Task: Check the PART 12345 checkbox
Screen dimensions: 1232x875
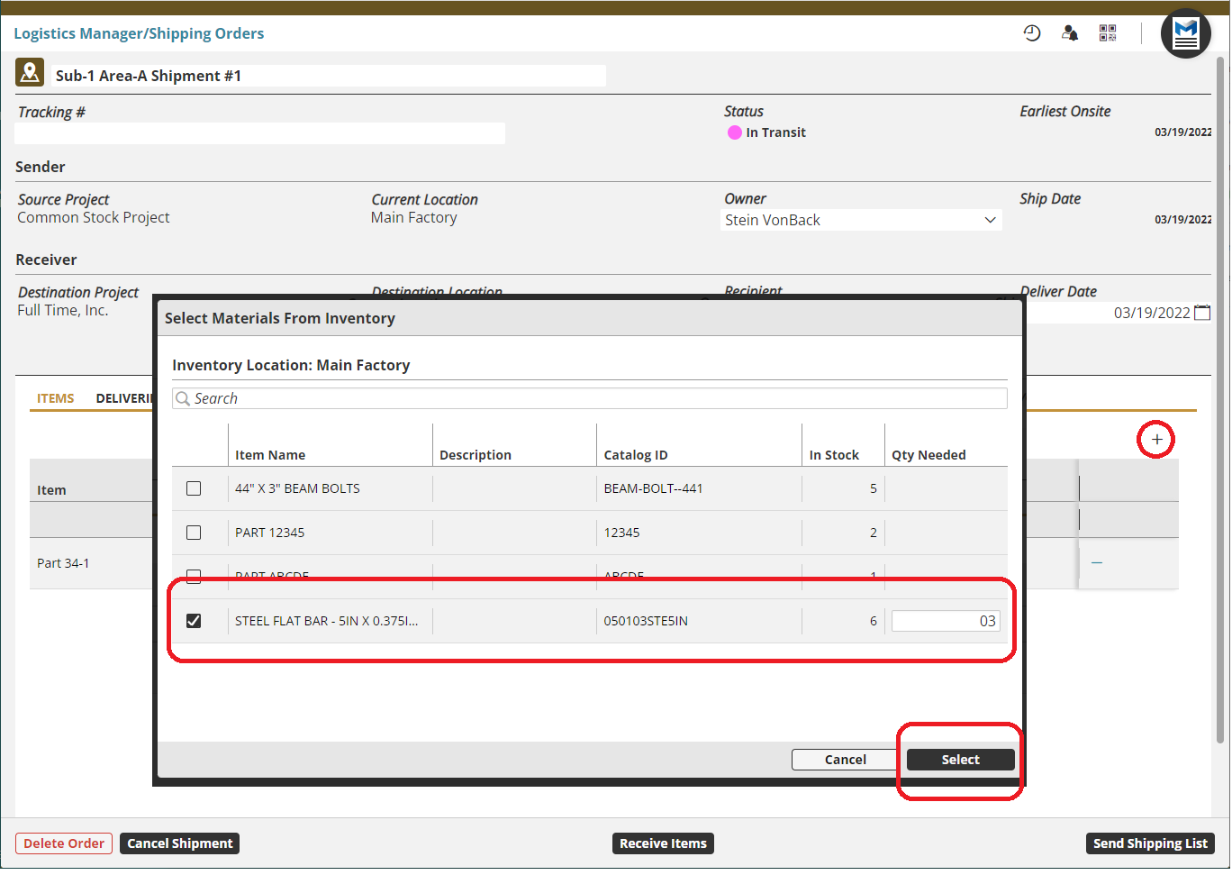Action: (194, 533)
